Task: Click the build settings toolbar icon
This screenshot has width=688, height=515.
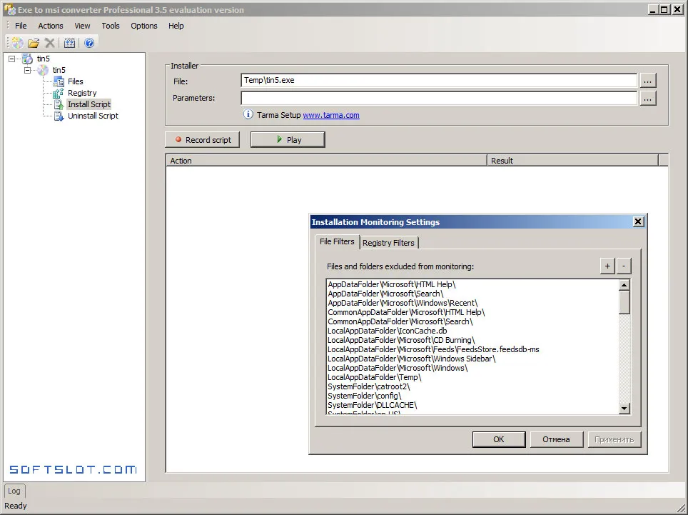Action: [x=69, y=43]
